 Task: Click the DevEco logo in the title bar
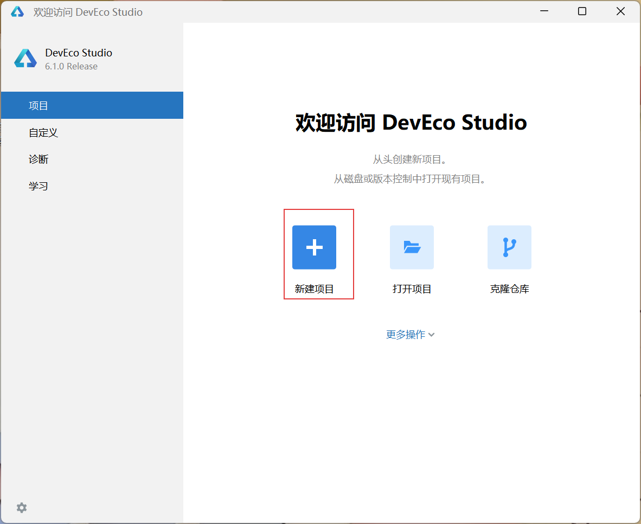(x=17, y=11)
